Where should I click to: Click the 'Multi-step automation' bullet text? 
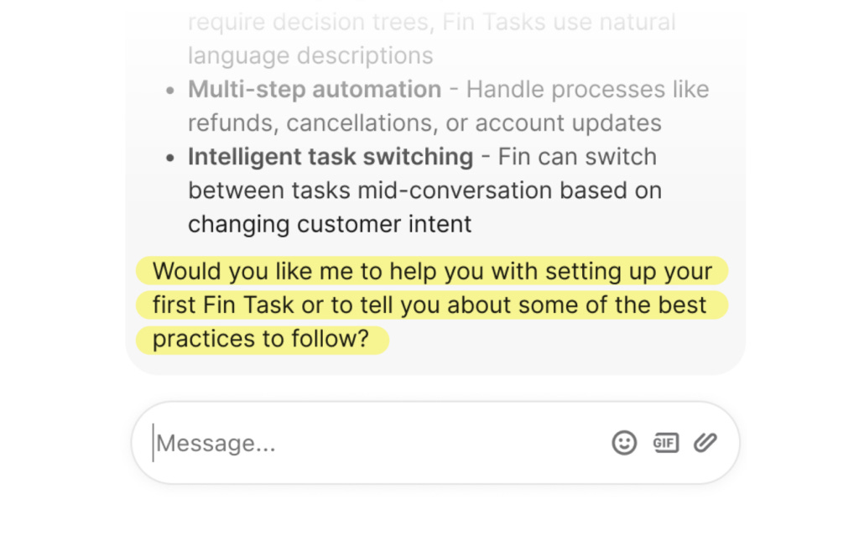click(315, 89)
